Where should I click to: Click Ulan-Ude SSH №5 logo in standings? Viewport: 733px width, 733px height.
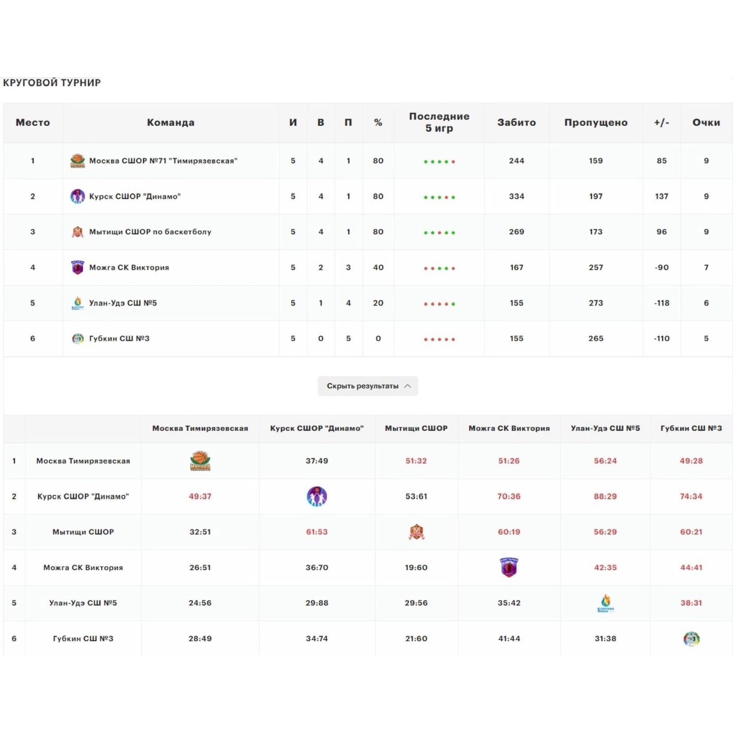(78, 303)
